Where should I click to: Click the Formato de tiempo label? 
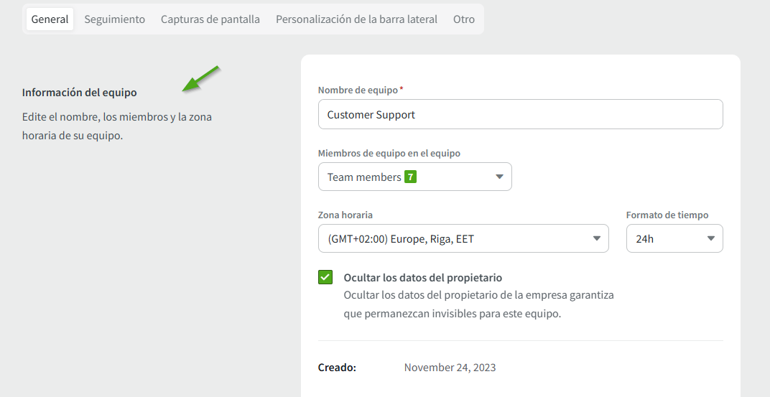coord(667,215)
